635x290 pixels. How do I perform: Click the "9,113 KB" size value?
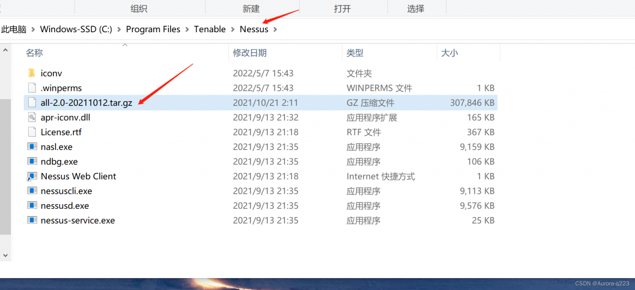pyautogui.click(x=477, y=191)
